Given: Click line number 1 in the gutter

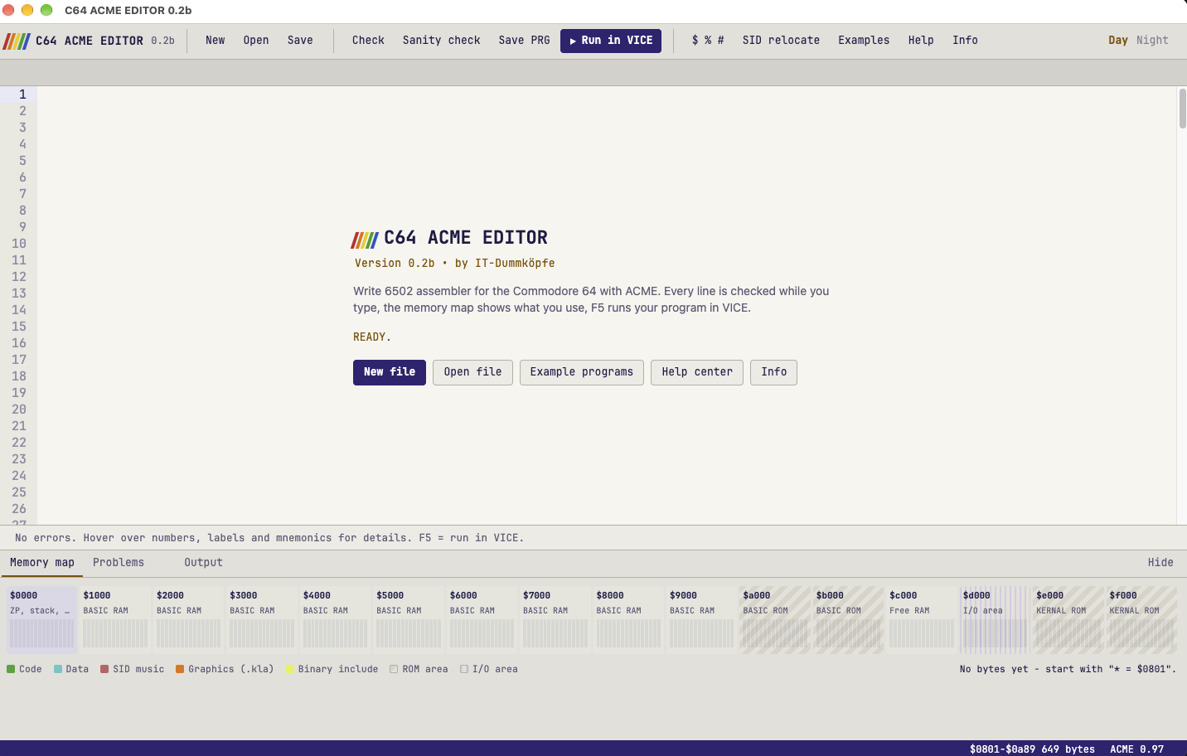Looking at the screenshot, I should click(x=22, y=94).
